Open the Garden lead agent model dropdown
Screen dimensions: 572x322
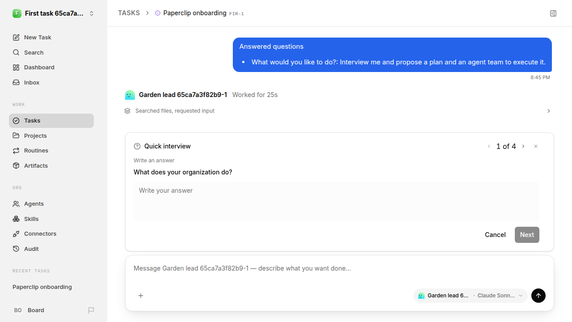pyautogui.click(x=471, y=296)
